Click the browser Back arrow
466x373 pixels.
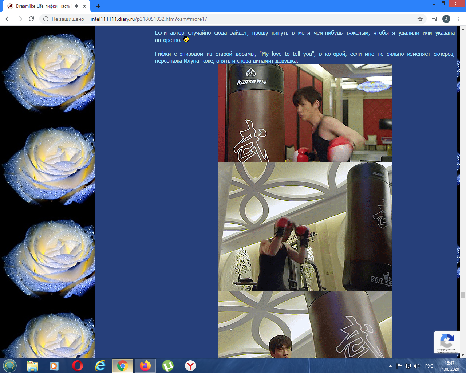(8, 19)
